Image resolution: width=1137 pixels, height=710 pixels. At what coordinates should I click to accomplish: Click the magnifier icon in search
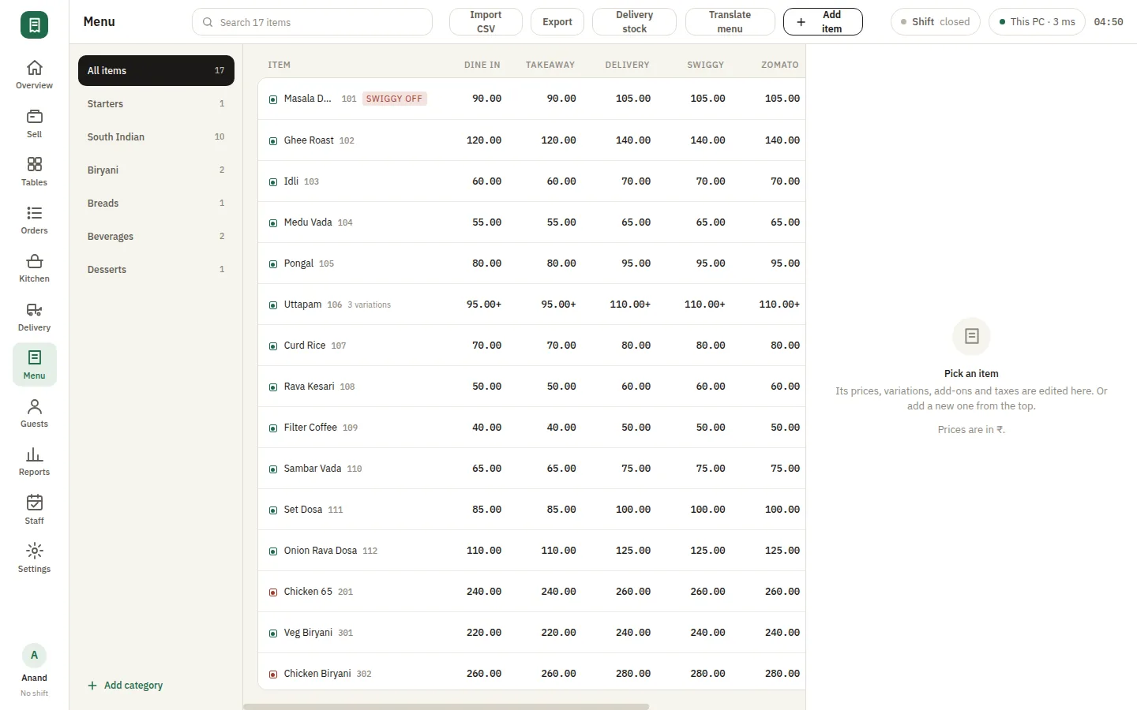coord(208,22)
